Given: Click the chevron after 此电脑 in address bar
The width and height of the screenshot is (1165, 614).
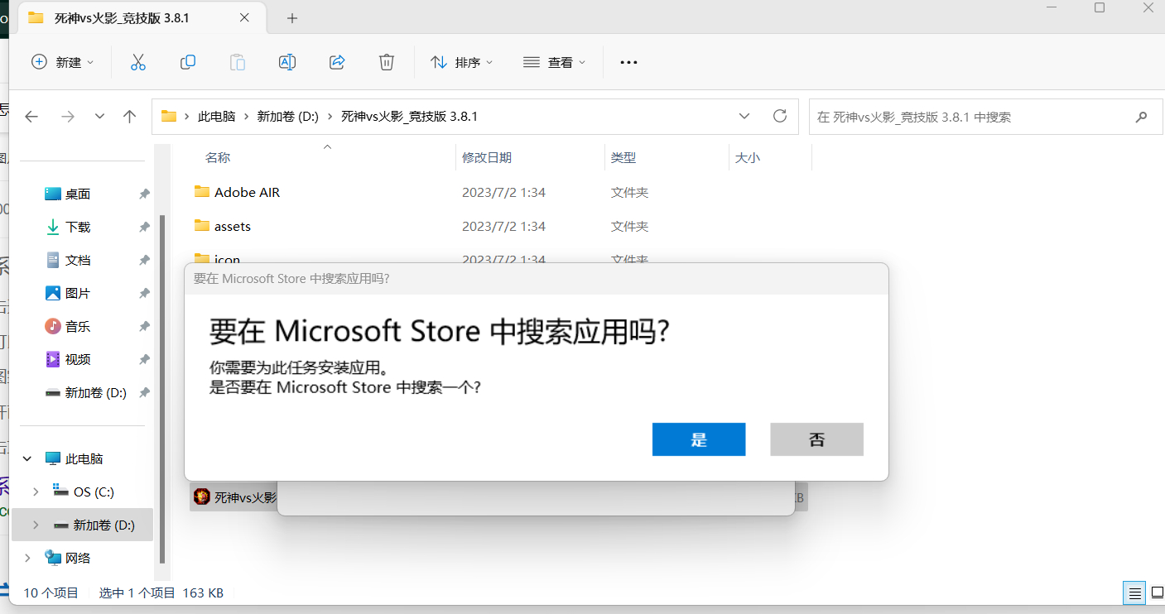Looking at the screenshot, I should [246, 117].
